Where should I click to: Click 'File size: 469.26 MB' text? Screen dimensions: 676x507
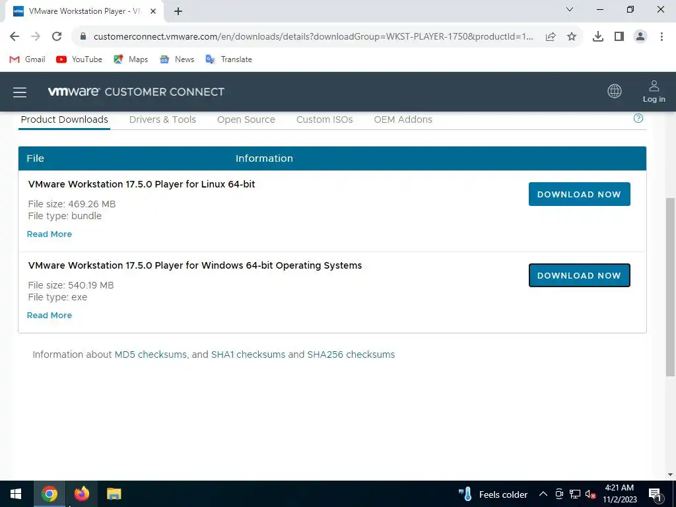[71, 204]
